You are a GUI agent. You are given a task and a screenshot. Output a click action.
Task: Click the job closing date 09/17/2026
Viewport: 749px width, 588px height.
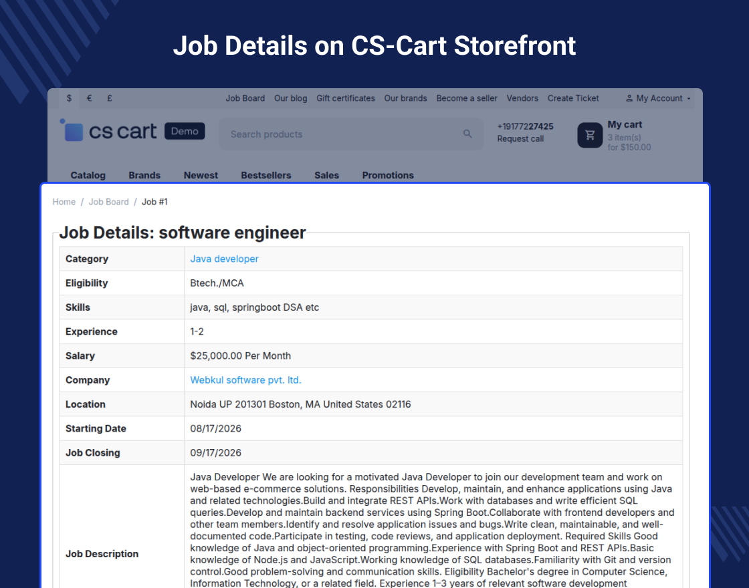click(x=215, y=453)
